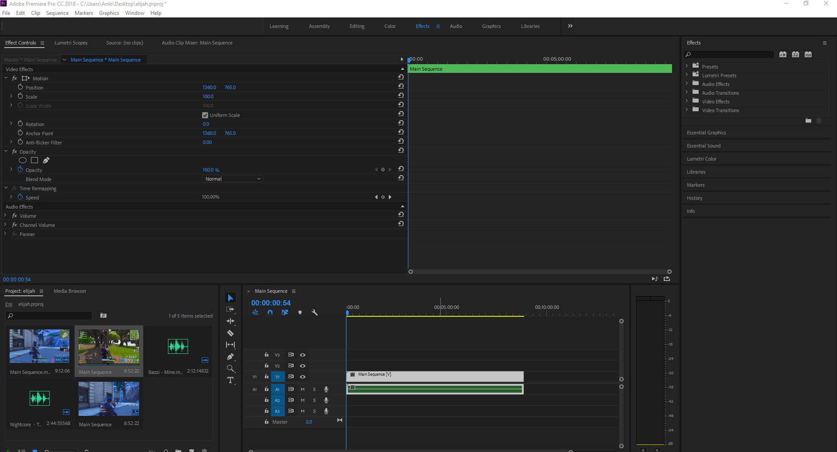Click Accelerated Effects filter icon
The height and width of the screenshot is (452, 837).
[x=783, y=55]
